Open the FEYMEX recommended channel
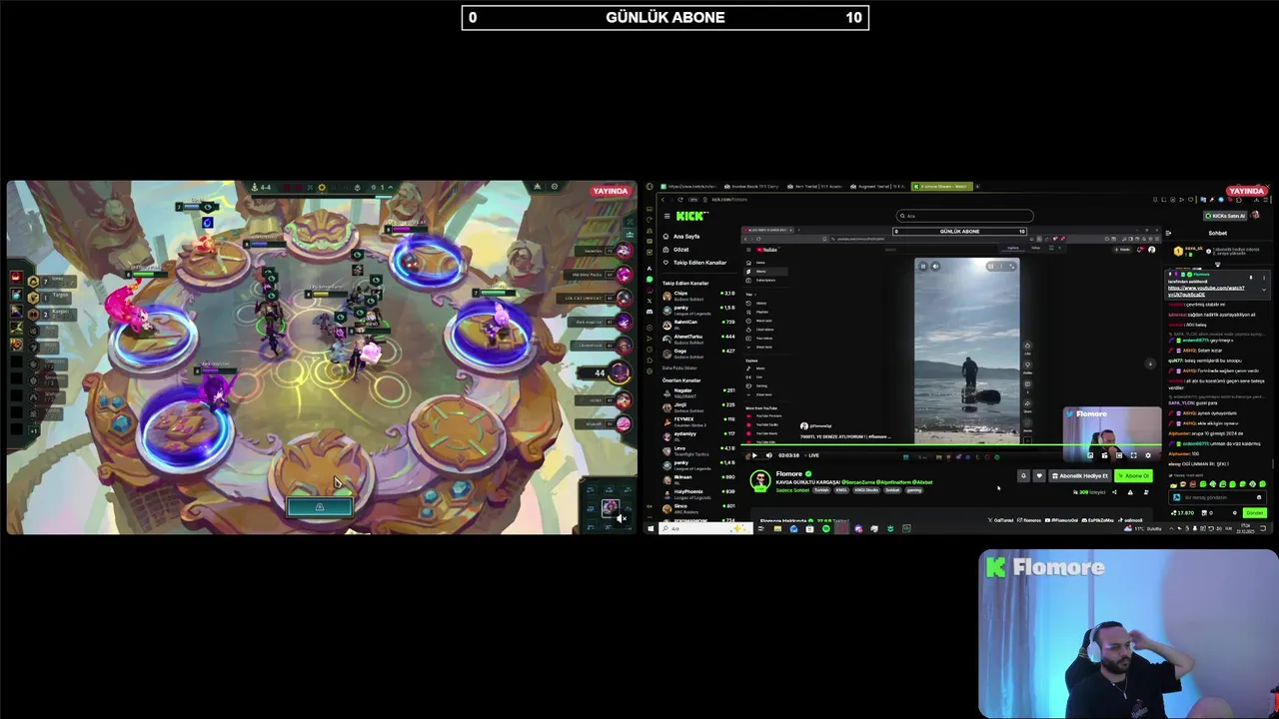 (x=699, y=421)
